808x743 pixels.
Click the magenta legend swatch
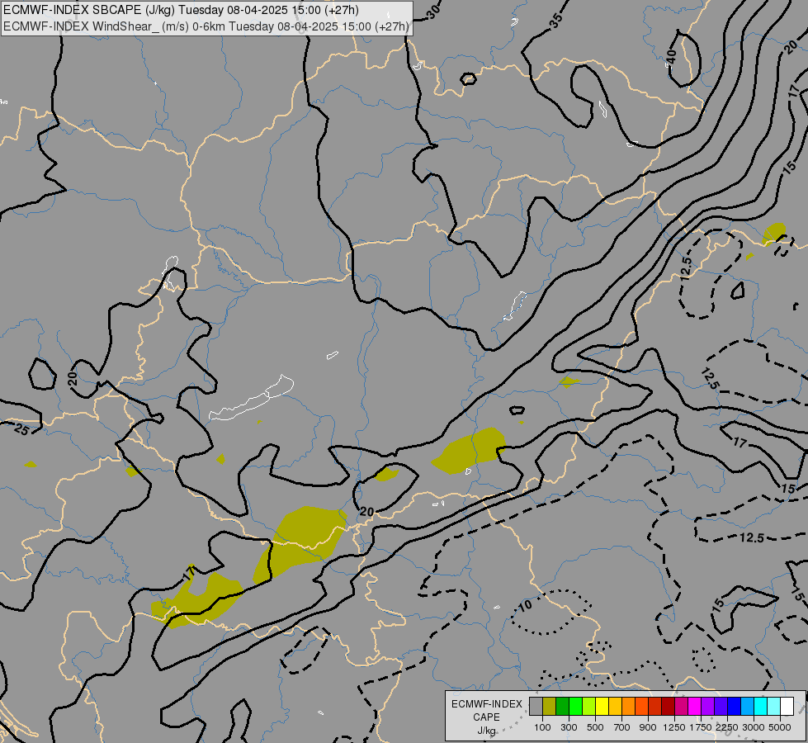[695, 706]
